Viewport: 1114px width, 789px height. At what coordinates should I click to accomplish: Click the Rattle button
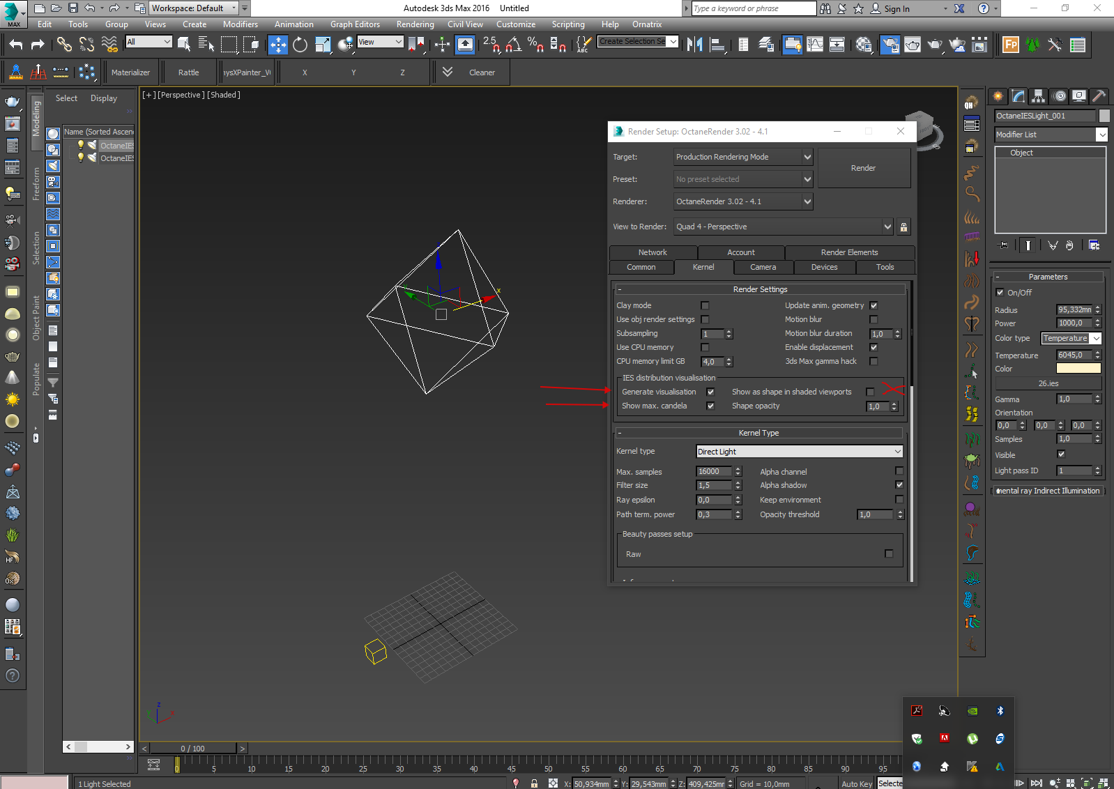pos(189,72)
